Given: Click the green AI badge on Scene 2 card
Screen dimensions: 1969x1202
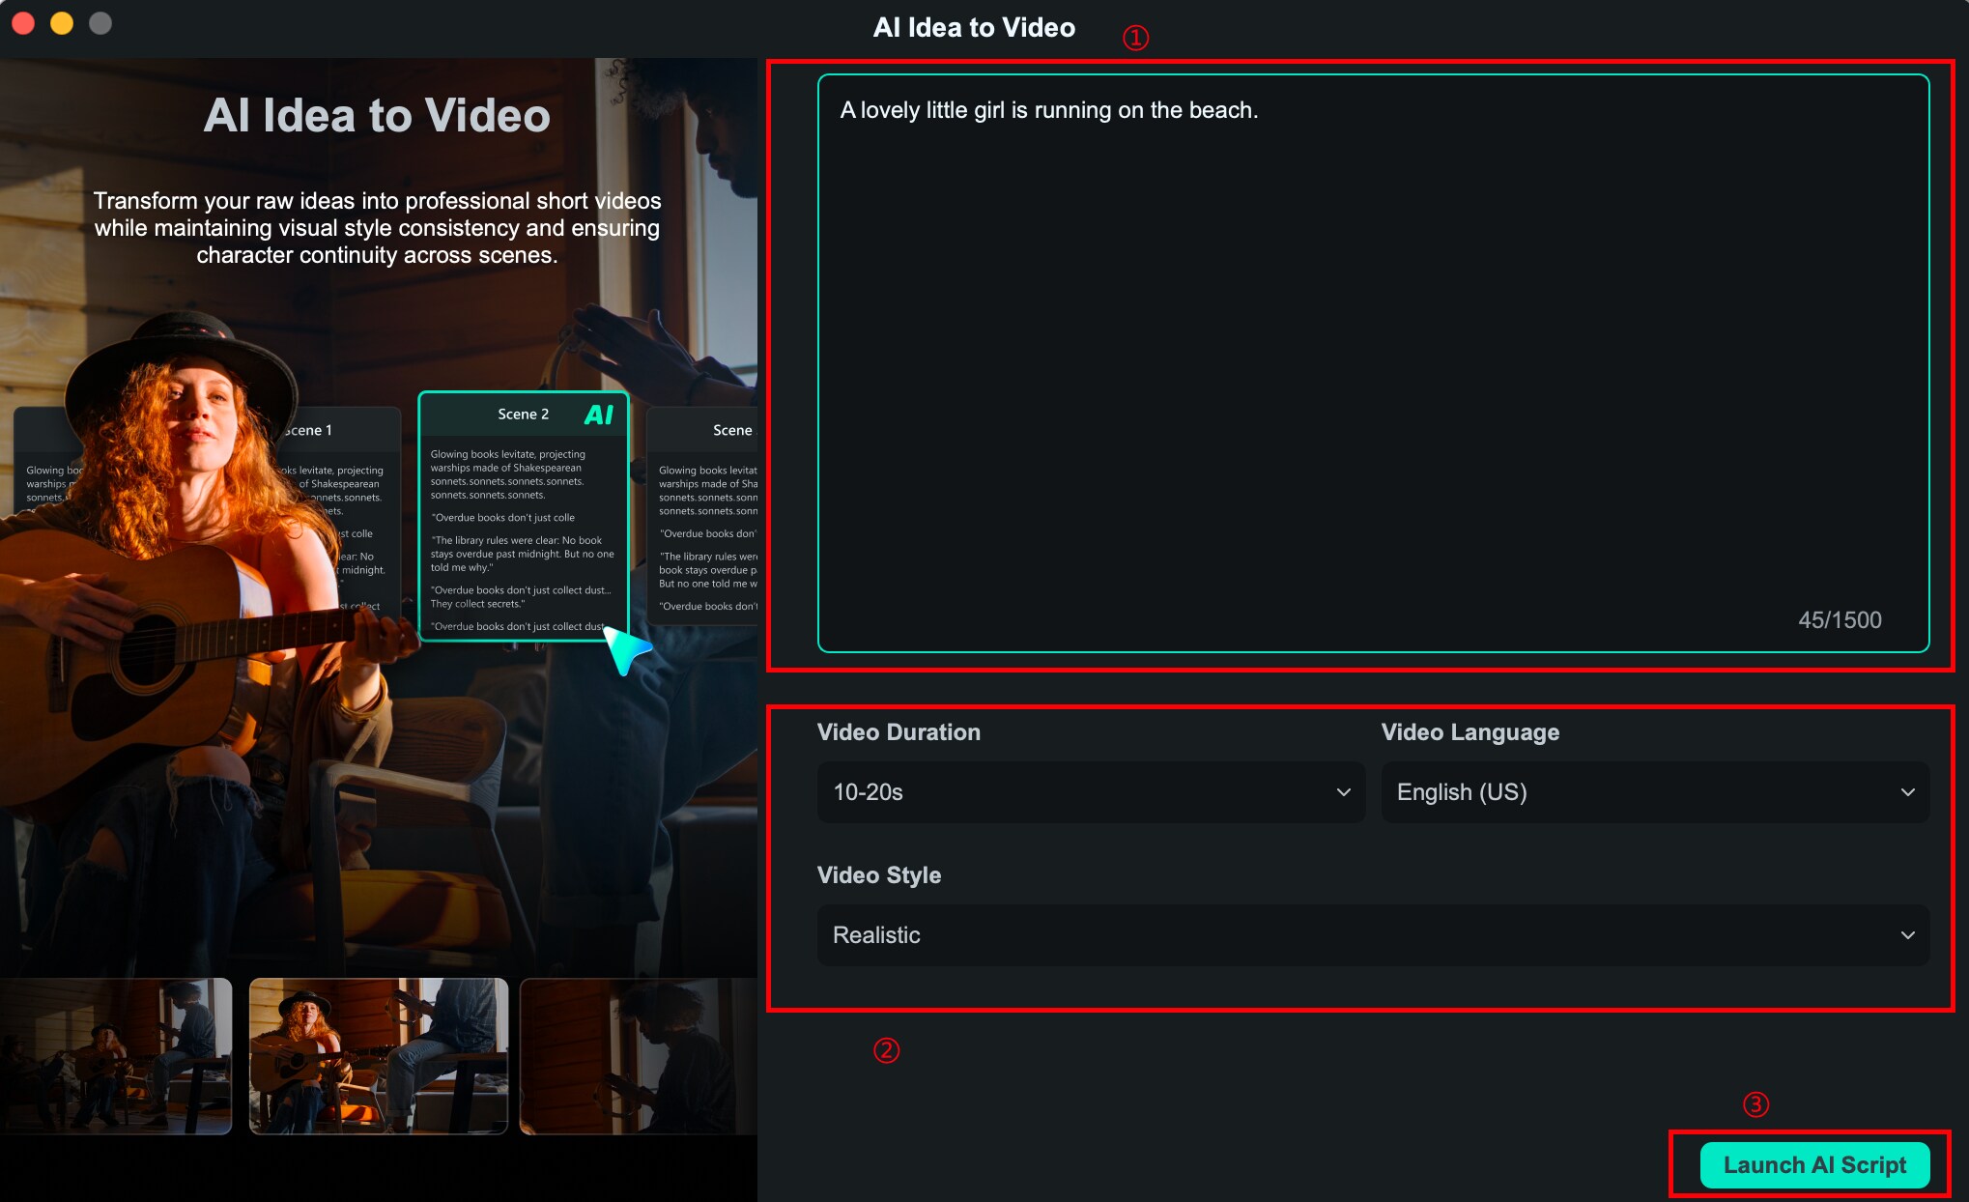Looking at the screenshot, I should click(x=599, y=415).
